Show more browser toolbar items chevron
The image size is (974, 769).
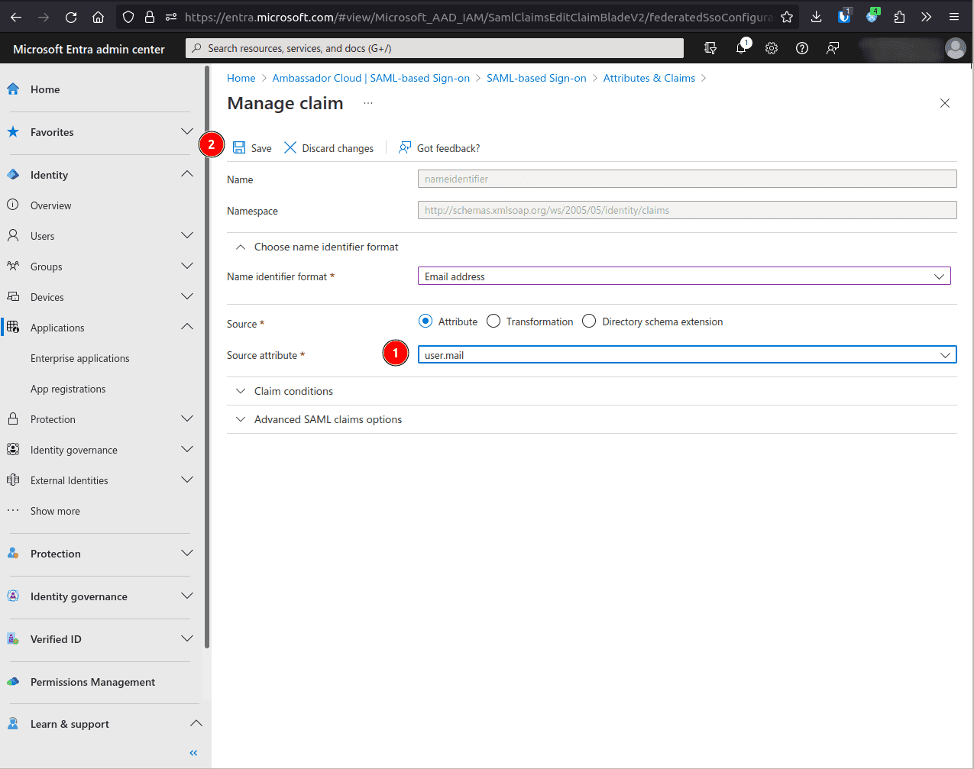click(926, 17)
